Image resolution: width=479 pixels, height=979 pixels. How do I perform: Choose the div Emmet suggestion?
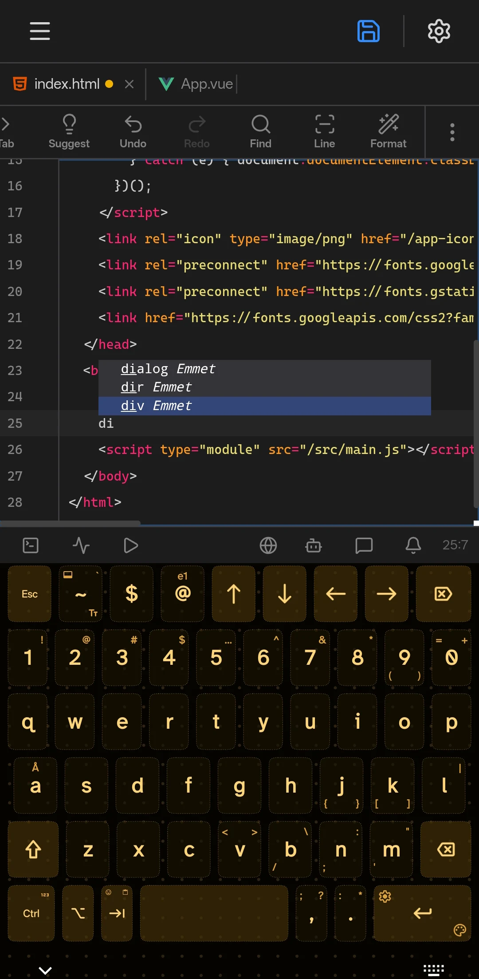pyautogui.click(x=264, y=406)
